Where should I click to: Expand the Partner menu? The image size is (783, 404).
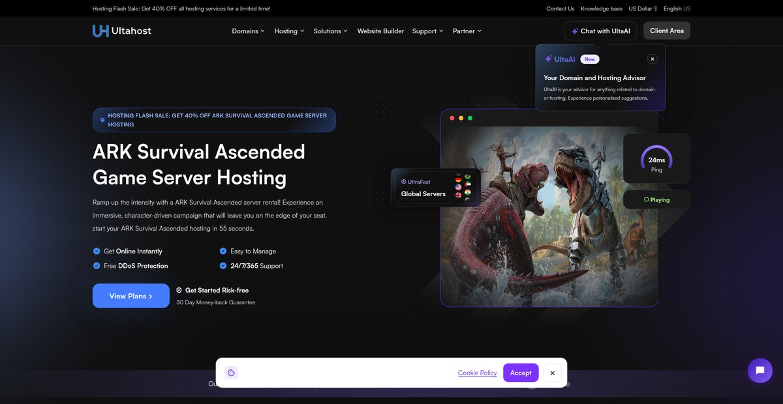tap(467, 31)
